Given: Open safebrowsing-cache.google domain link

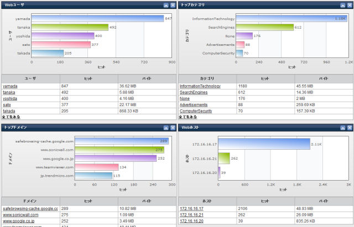Looking at the screenshot, I should tap(30, 209).
